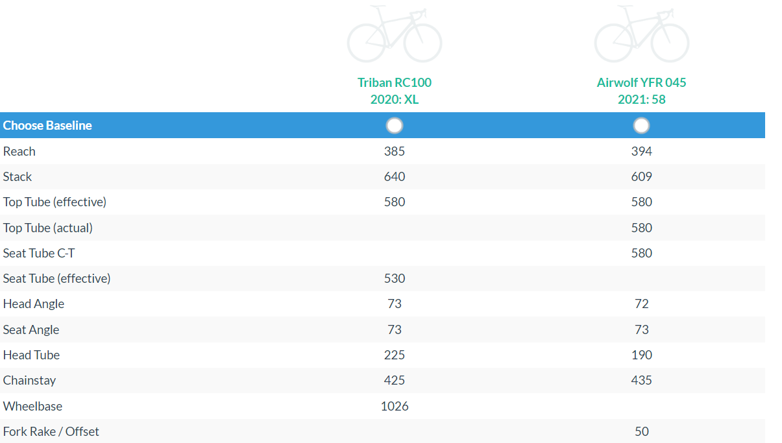Click the Stack row label
782x443 pixels.
point(18,176)
